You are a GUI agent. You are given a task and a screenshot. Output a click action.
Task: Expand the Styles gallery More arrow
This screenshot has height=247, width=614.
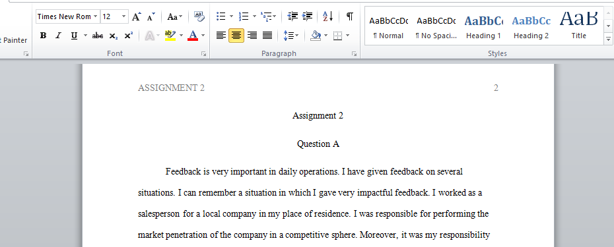coord(608,39)
